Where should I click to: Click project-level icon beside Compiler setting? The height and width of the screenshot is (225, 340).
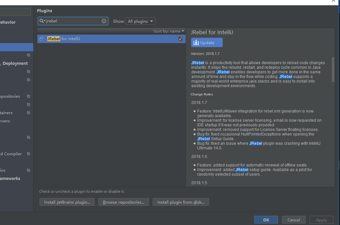[28, 154]
